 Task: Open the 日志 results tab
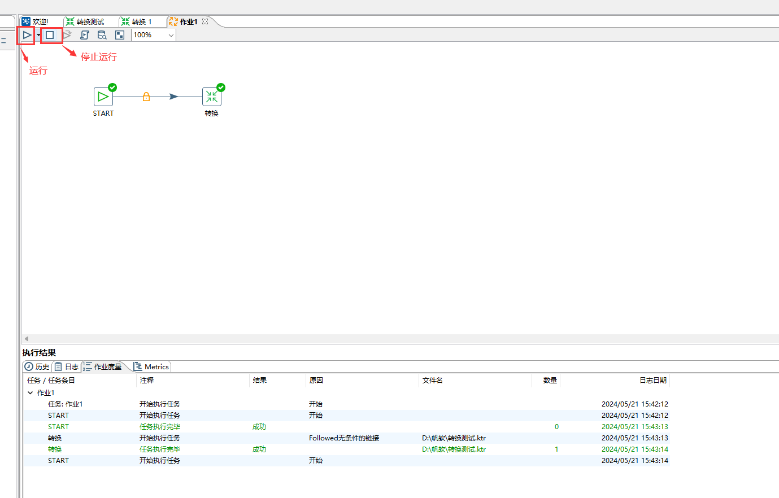point(67,366)
